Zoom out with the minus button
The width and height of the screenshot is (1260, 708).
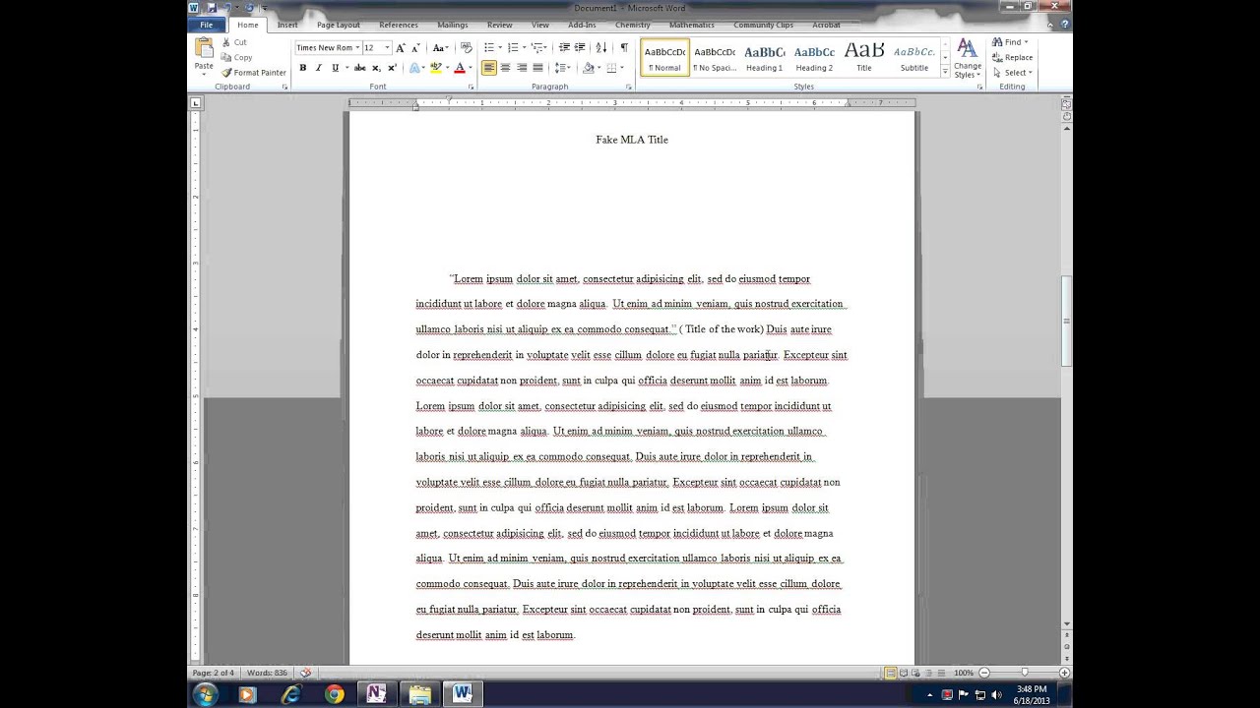pos(982,673)
